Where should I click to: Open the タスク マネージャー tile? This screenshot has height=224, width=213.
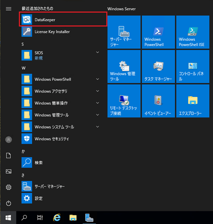coord(158,67)
